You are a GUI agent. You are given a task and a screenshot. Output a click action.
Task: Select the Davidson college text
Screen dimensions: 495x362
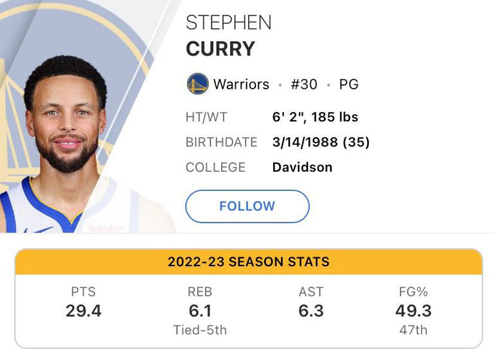pos(302,167)
